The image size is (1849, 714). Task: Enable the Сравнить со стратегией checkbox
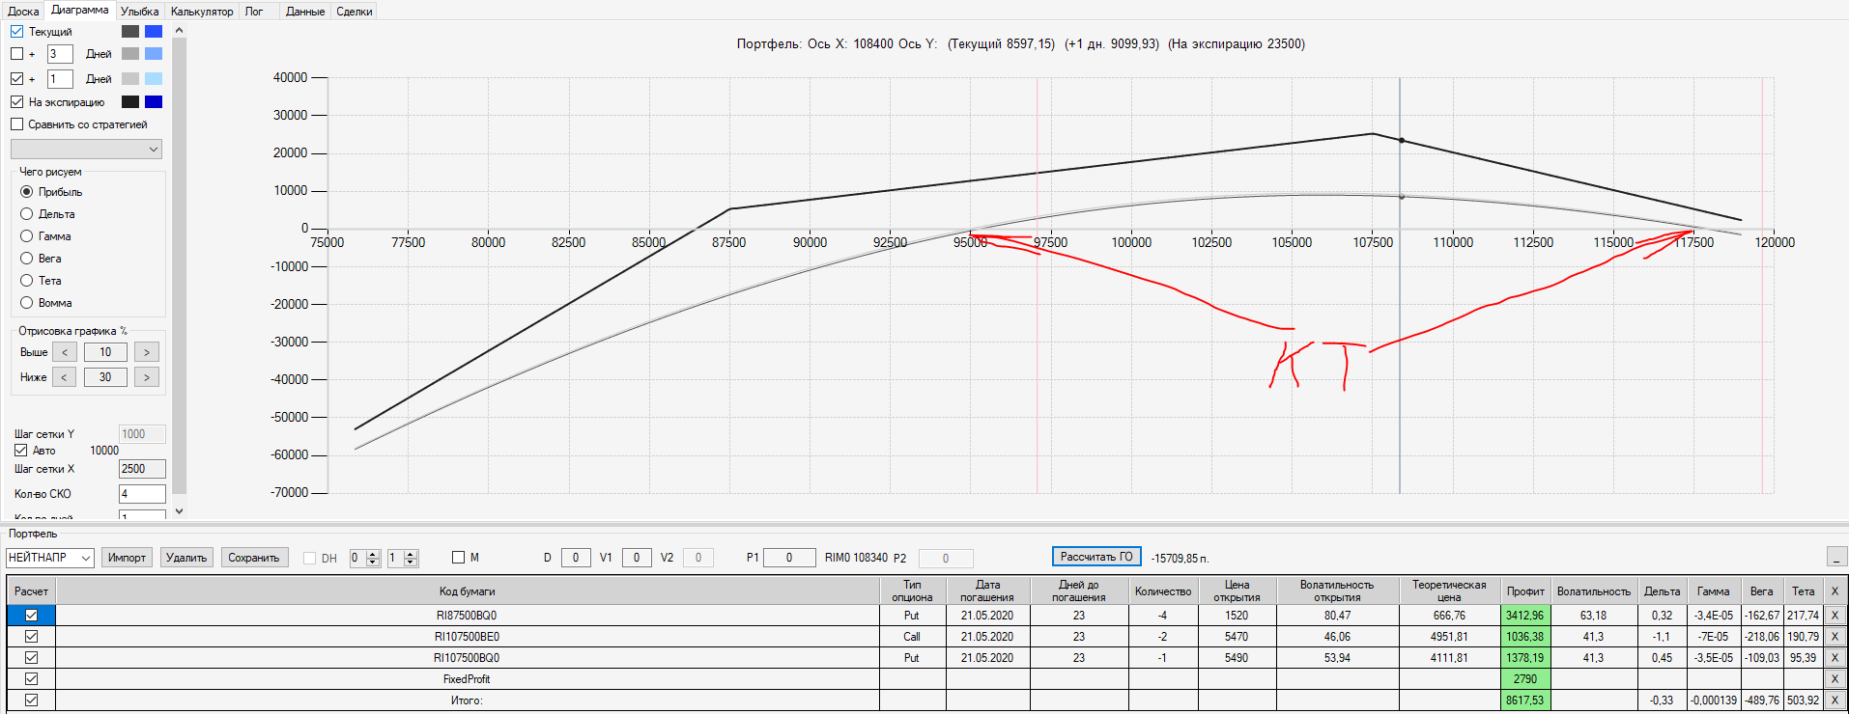pos(17,124)
